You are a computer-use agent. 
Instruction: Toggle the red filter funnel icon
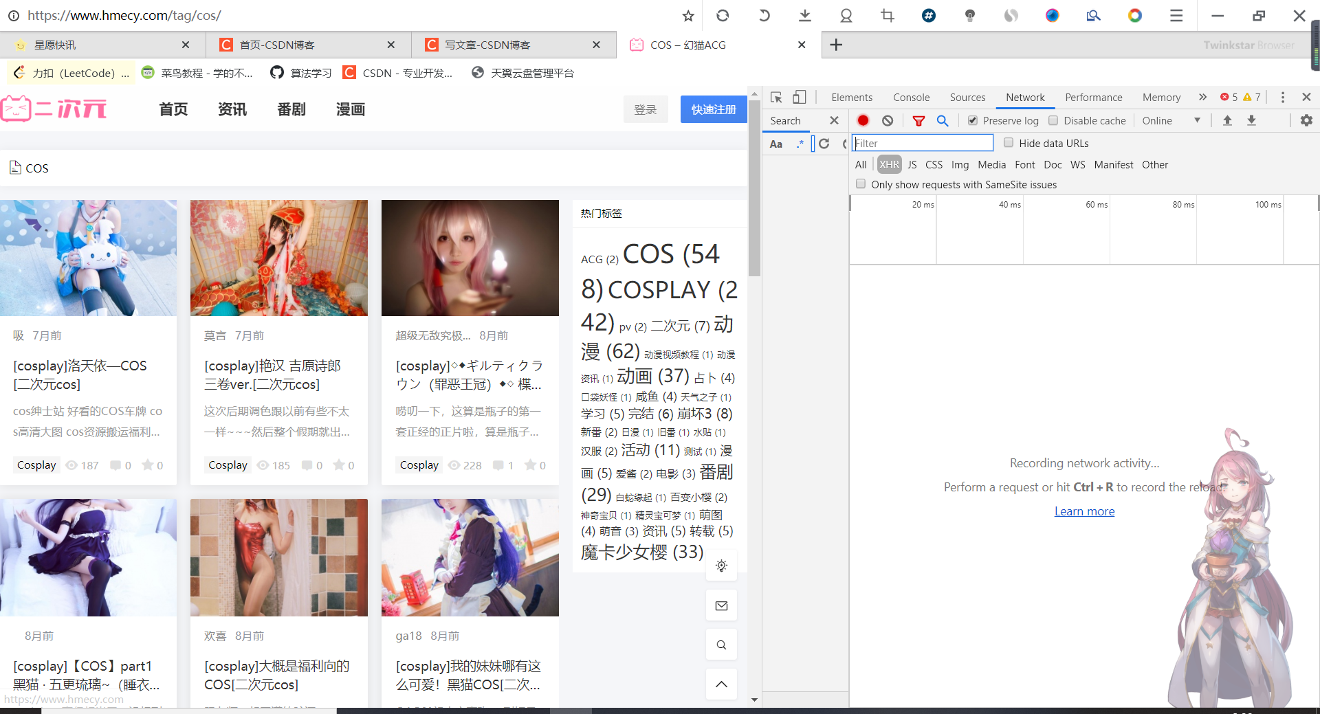tap(918, 120)
